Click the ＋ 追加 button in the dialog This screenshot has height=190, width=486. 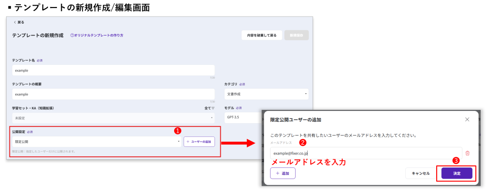(282, 173)
